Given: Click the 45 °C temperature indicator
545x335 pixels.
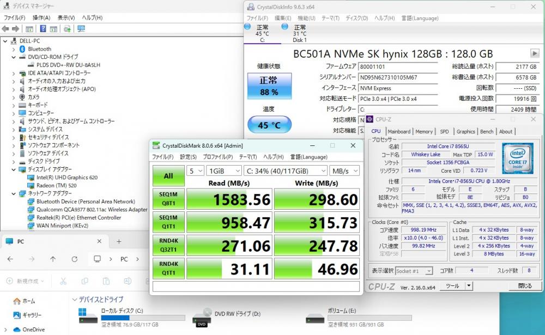Looking at the screenshot, I should 269,125.
